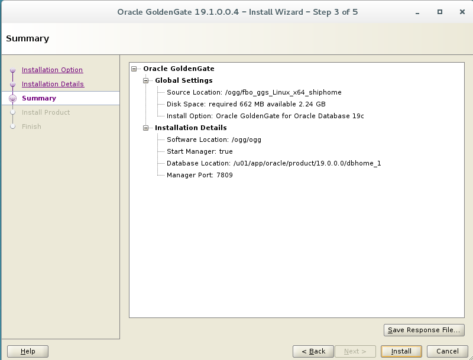The height and width of the screenshot is (360, 473).
Task: Select the Source Location row
Action: (x=254, y=92)
